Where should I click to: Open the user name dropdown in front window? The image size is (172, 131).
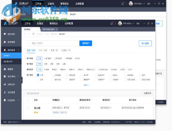coord(129,24)
